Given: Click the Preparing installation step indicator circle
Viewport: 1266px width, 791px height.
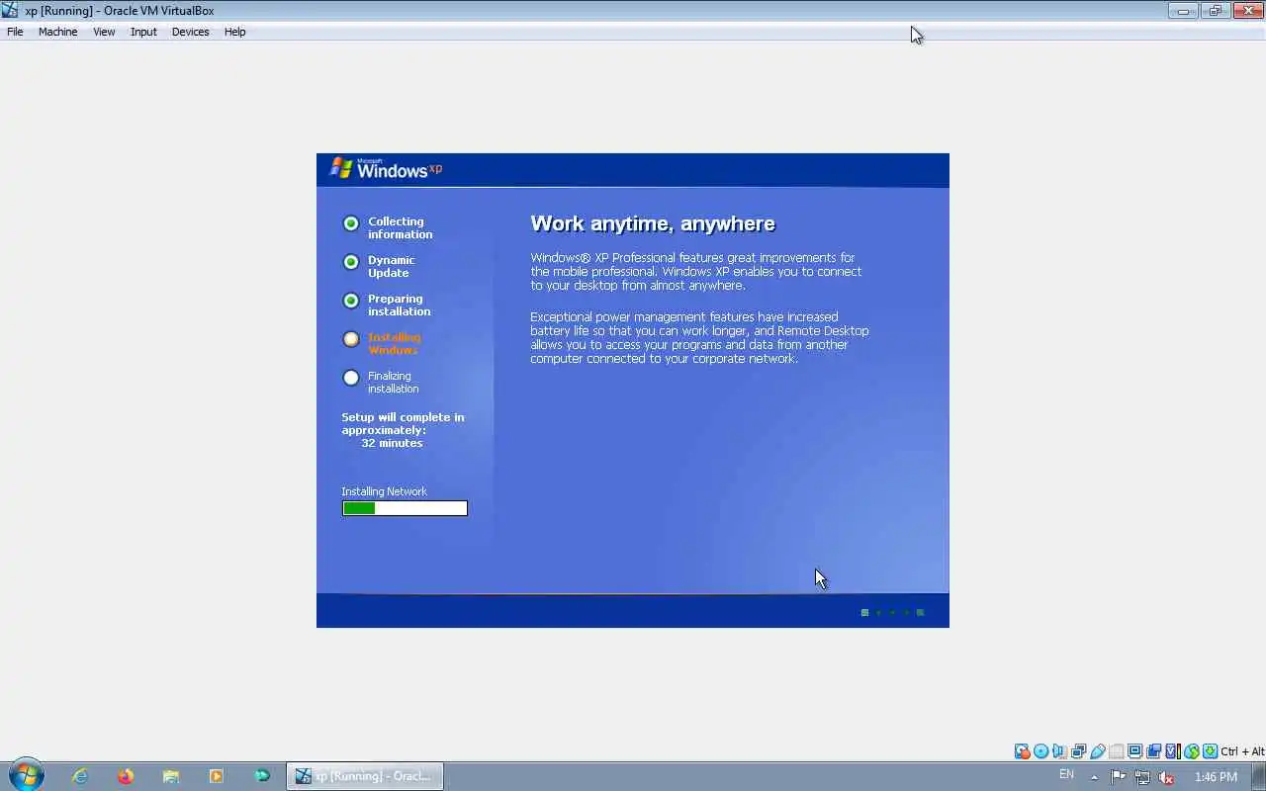Looking at the screenshot, I should tap(351, 301).
